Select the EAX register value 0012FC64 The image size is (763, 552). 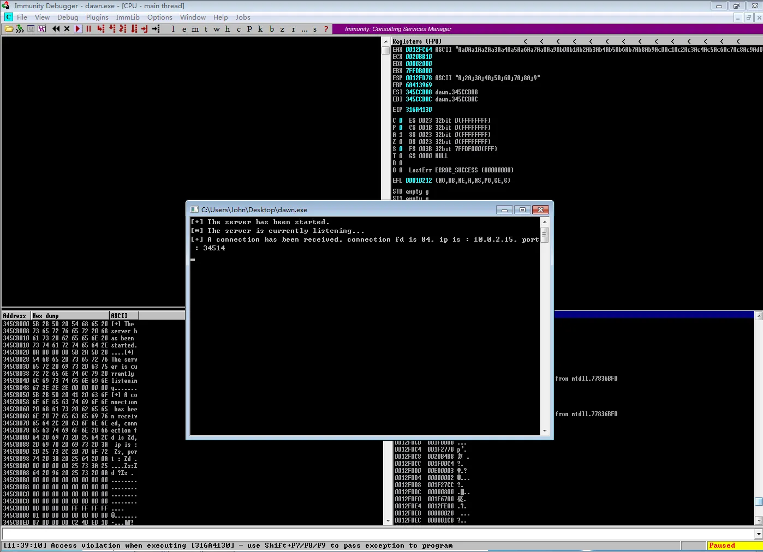419,50
